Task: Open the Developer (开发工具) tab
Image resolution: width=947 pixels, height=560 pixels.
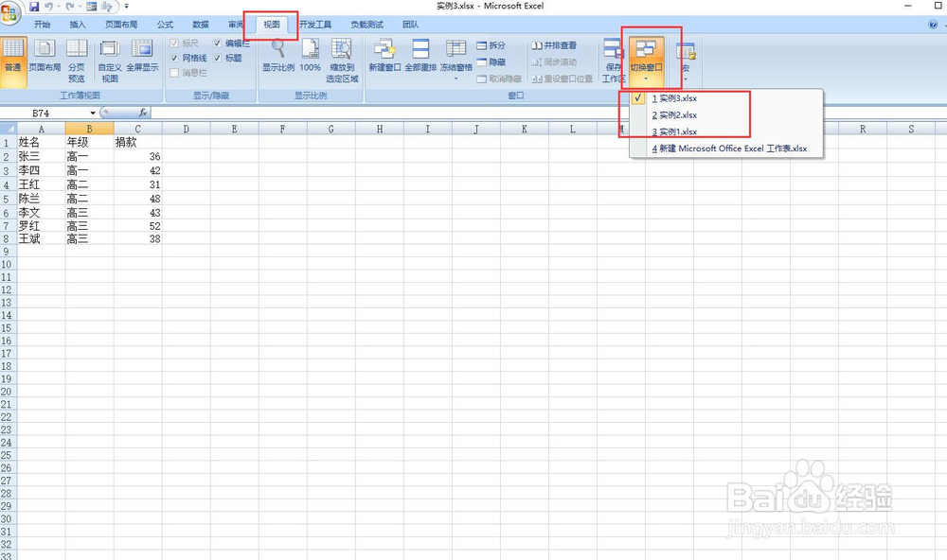Action: click(x=315, y=25)
